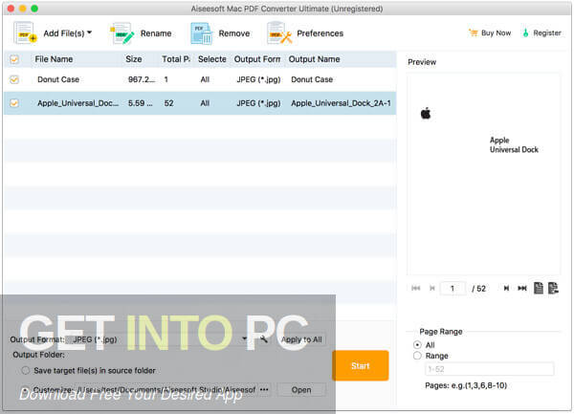Select the Customize output folder radio button
574x414 pixels.
click(25, 390)
